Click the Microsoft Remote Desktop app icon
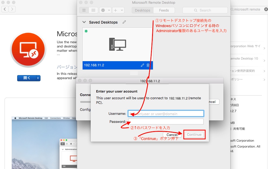Image resolution: width=268 pixels, height=169 pixels. point(28,50)
